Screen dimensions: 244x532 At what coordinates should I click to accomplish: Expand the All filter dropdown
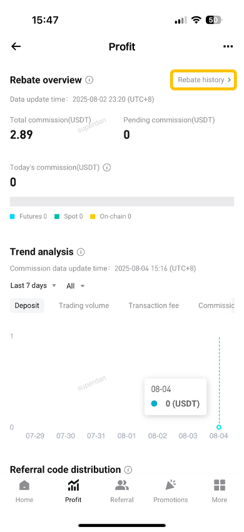click(75, 286)
